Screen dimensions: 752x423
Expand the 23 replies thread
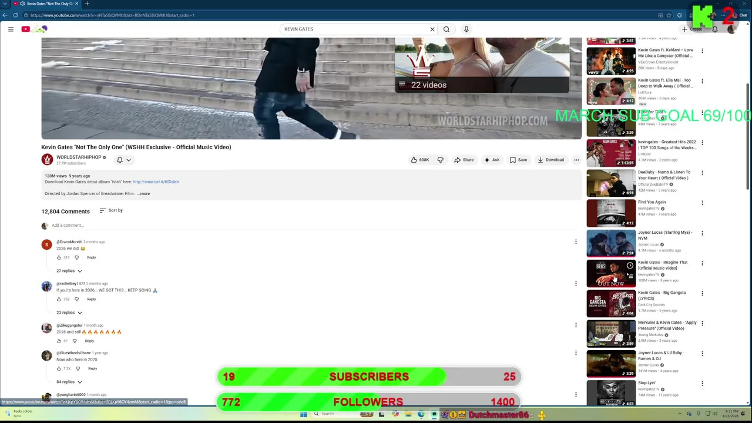point(69,313)
